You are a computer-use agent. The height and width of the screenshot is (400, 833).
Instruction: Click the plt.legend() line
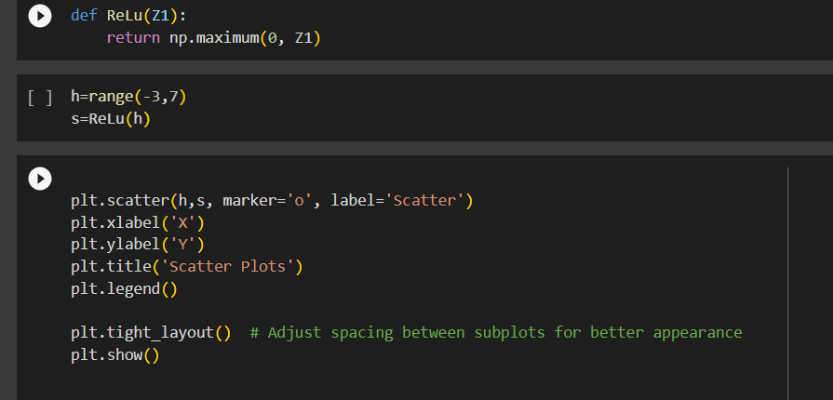click(x=124, y=289)
